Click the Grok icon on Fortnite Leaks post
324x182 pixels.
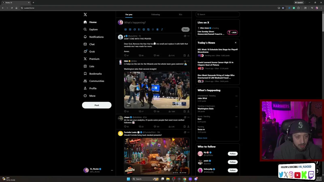click(x=185, y=132)
